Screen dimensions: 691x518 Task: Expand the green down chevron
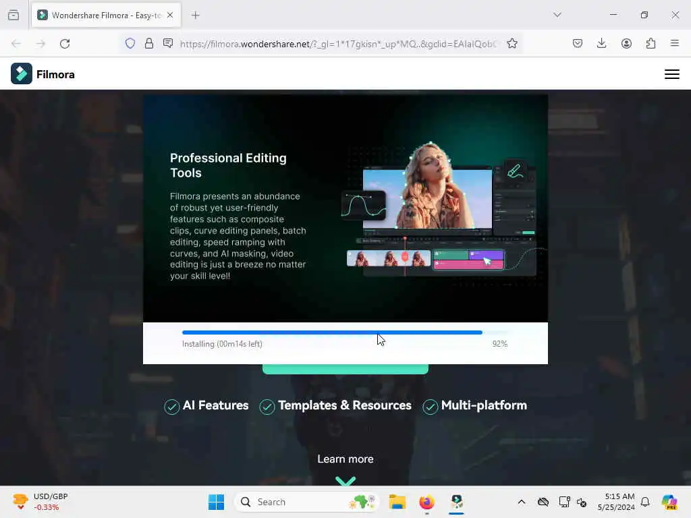click(x=345, y=480)
